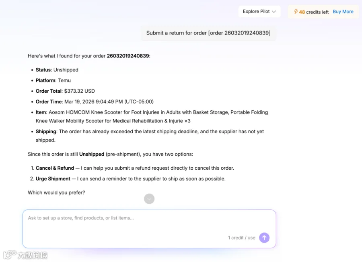Click the 1 credit / use label
This screenshot has width=362, height=262.
[x=242, y=238]
